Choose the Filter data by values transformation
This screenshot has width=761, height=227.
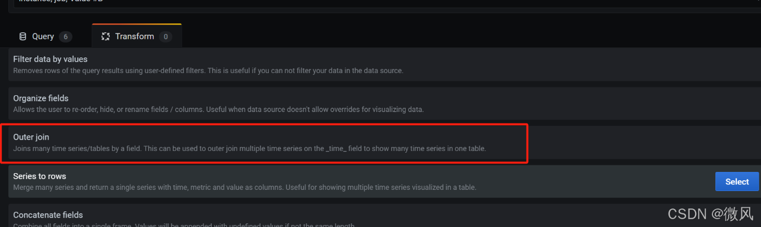[x=384, y=65]
